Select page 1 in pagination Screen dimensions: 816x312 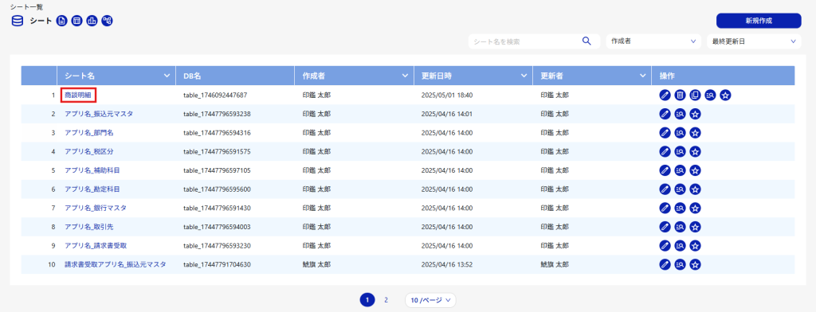(367, 300)
